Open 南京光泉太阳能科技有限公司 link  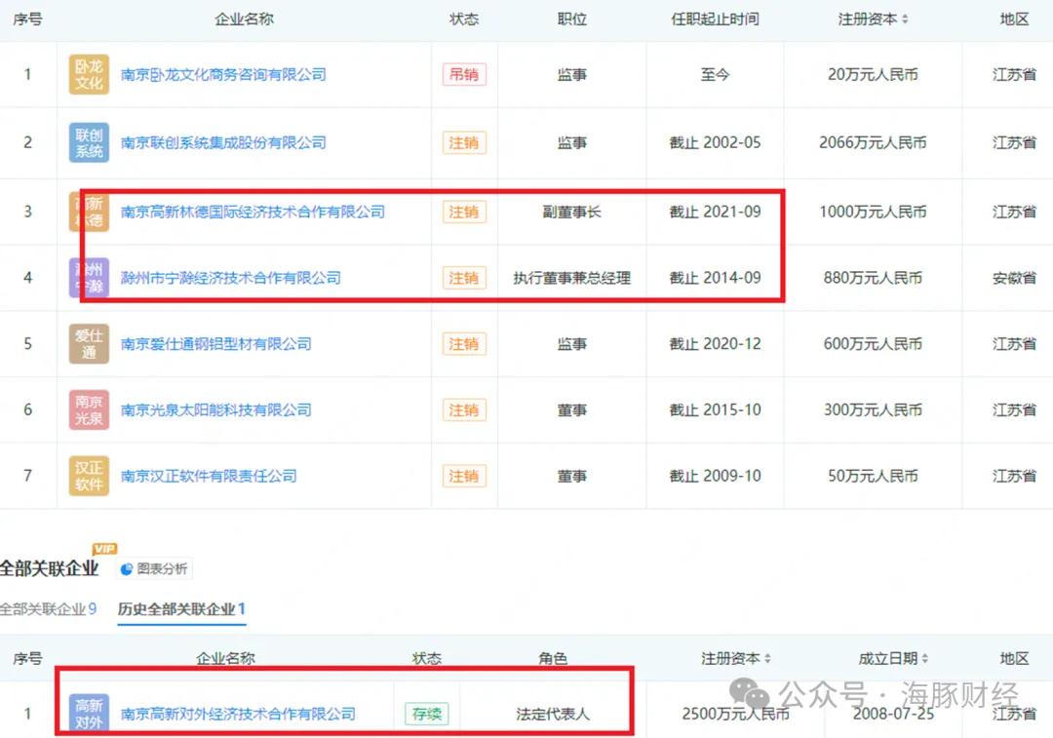pyautogui.click(x=215, y=409)
